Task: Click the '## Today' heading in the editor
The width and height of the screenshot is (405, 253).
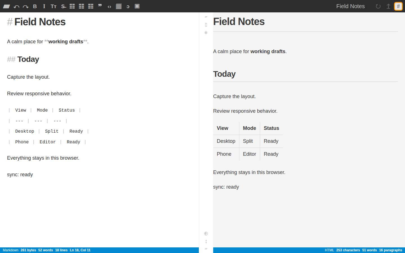Action: [23, 59]
